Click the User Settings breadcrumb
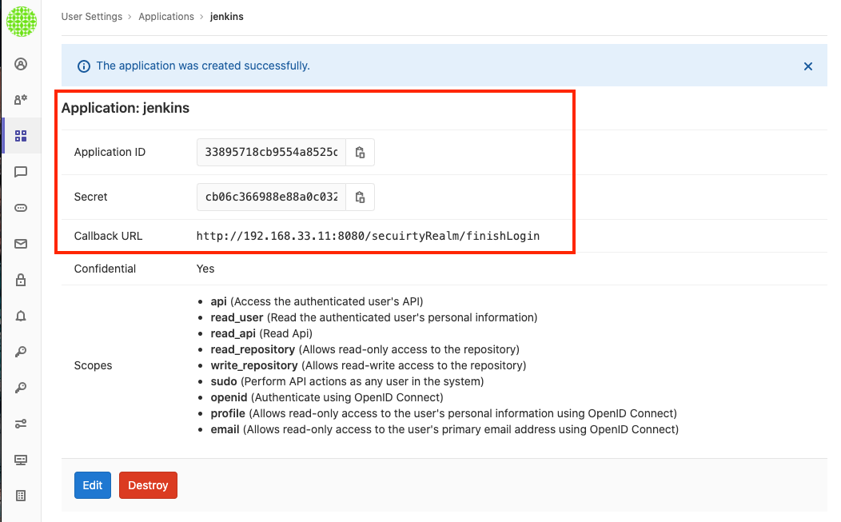 92,17
